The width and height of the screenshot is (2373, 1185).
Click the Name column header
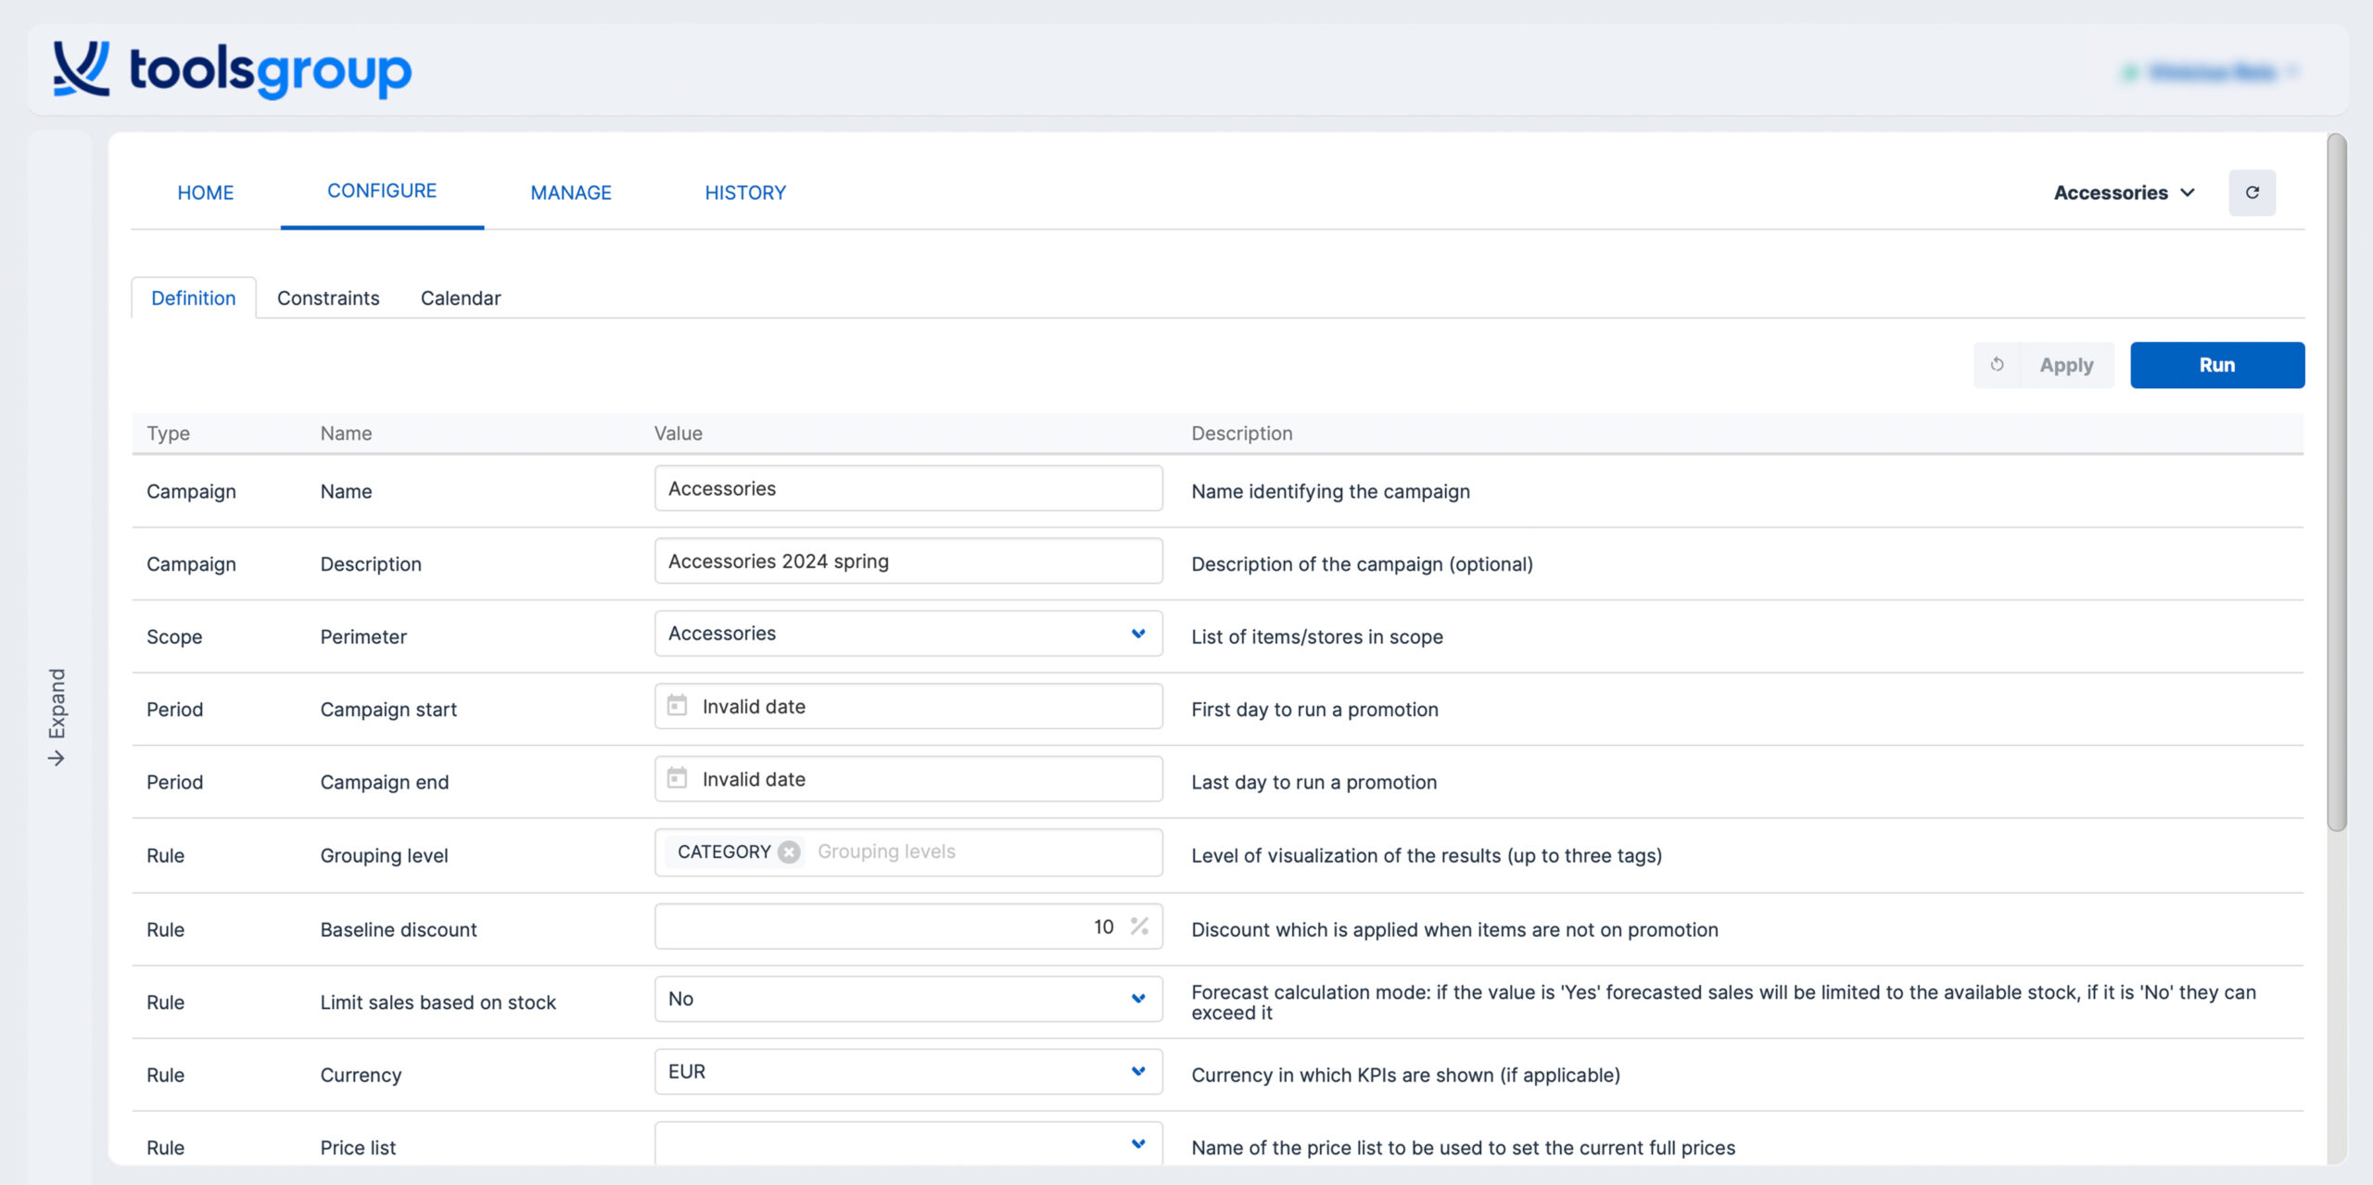346,433
